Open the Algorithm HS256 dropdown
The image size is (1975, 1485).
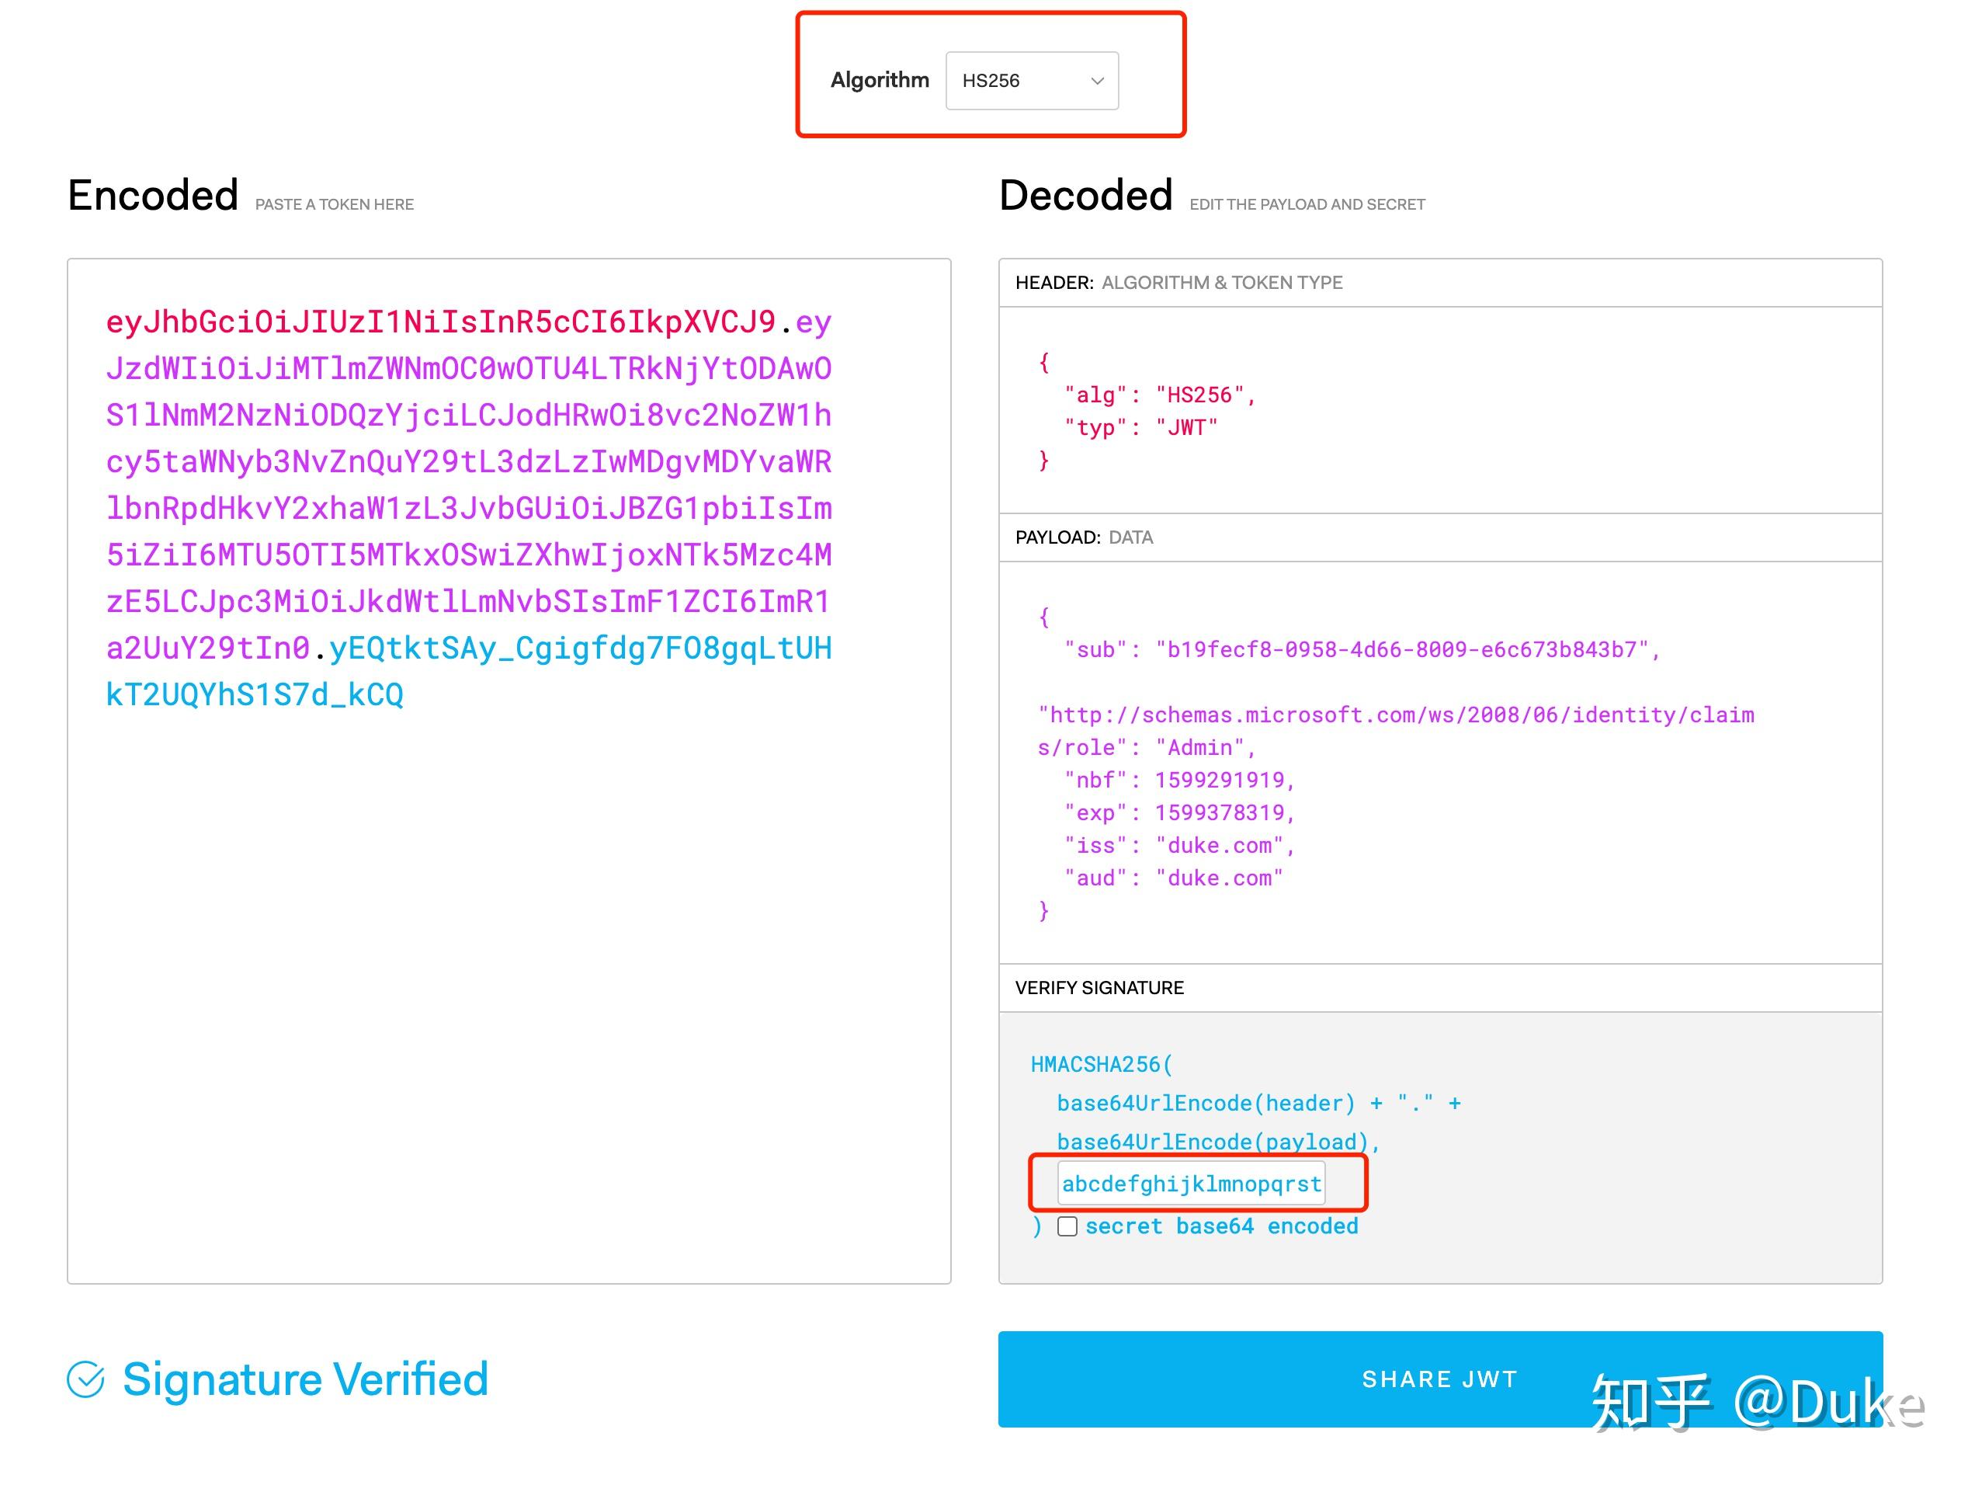(1030, 81)
